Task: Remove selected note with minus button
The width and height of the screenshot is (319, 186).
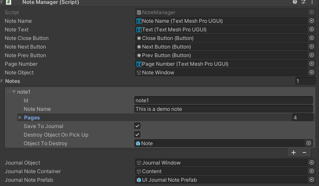Action: coord(304,152)
